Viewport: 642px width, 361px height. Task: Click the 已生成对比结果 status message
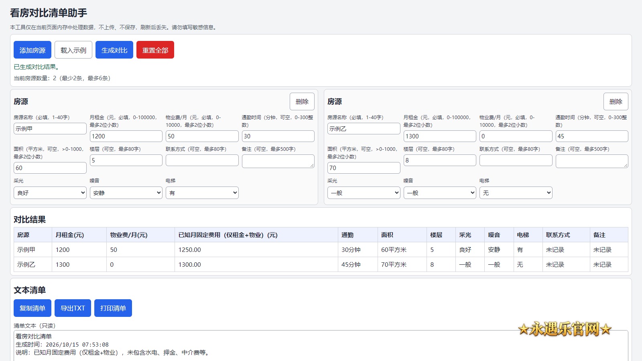(37, 67)
